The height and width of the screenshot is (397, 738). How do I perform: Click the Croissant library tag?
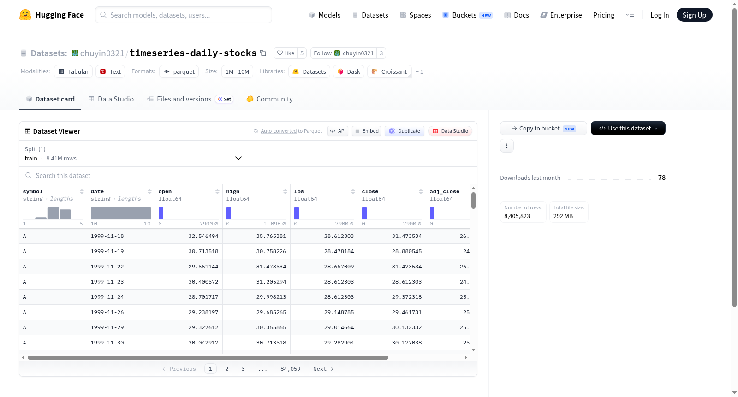pos(389,71)
